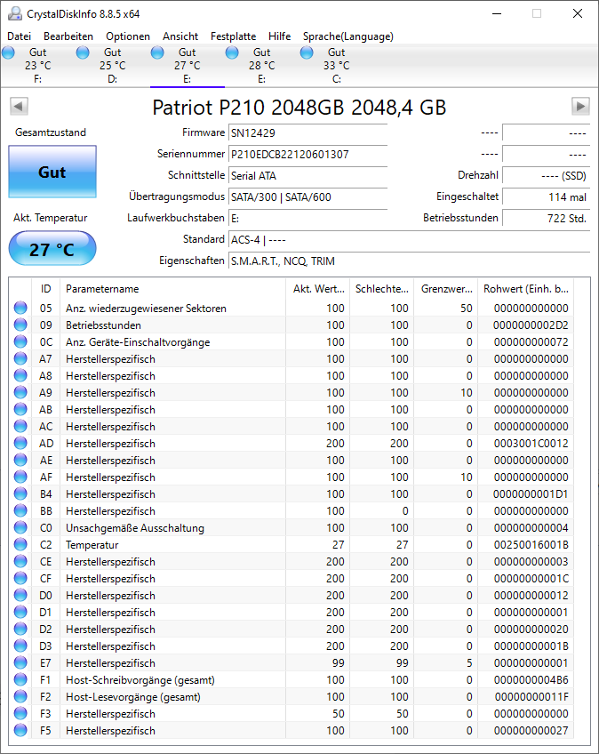Click status circle of row B4
Viewport: 599px width, 754px height.
pyautogui.click(x=20, y=493)
